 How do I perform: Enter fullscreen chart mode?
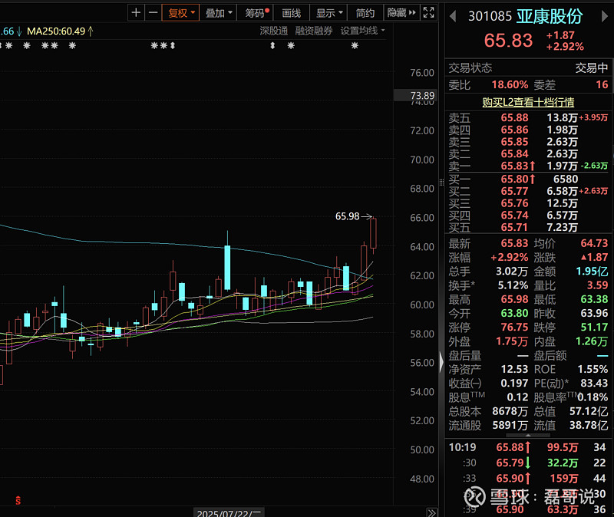point(429,13)
